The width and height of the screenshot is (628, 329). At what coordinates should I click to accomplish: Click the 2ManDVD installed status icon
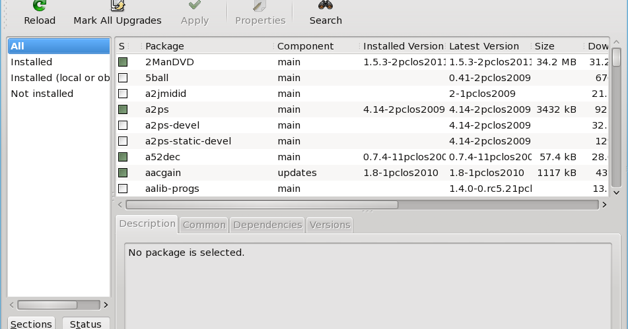(x=123, y=62)
